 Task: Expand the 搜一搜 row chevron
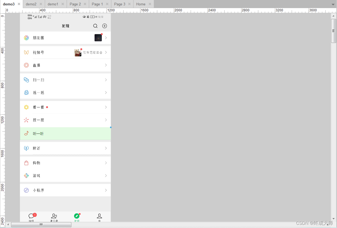coord(106,120)
